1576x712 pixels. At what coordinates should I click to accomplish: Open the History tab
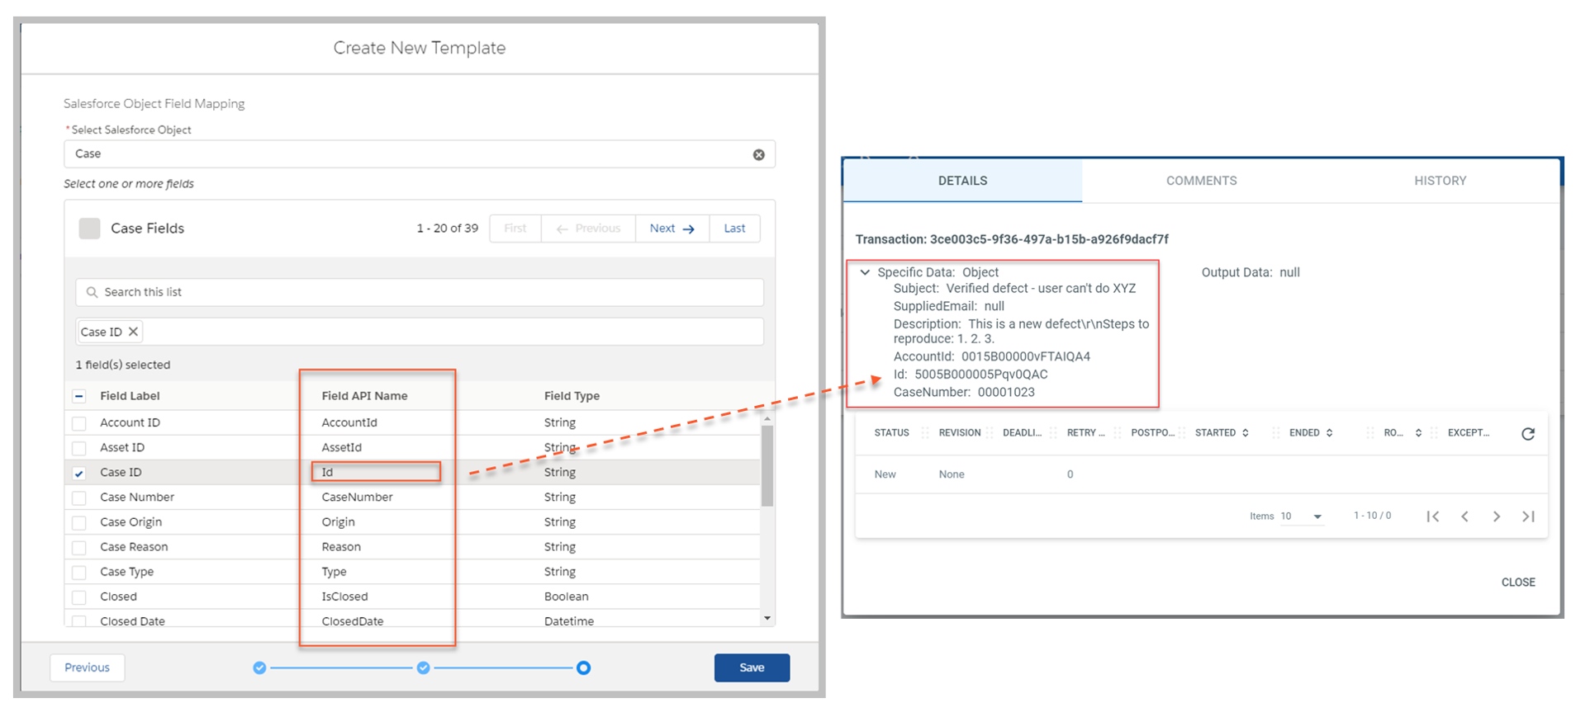pyautogui.click(x=1440, y=181)
